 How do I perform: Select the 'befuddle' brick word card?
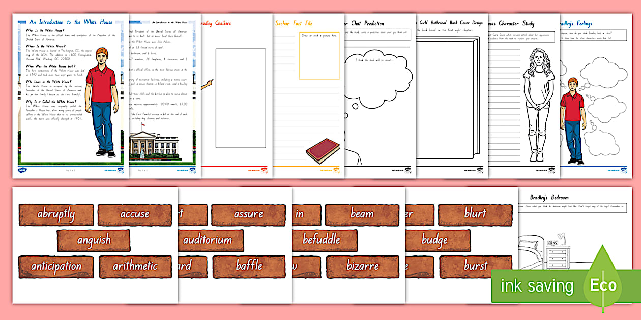[x=326, y=240]
